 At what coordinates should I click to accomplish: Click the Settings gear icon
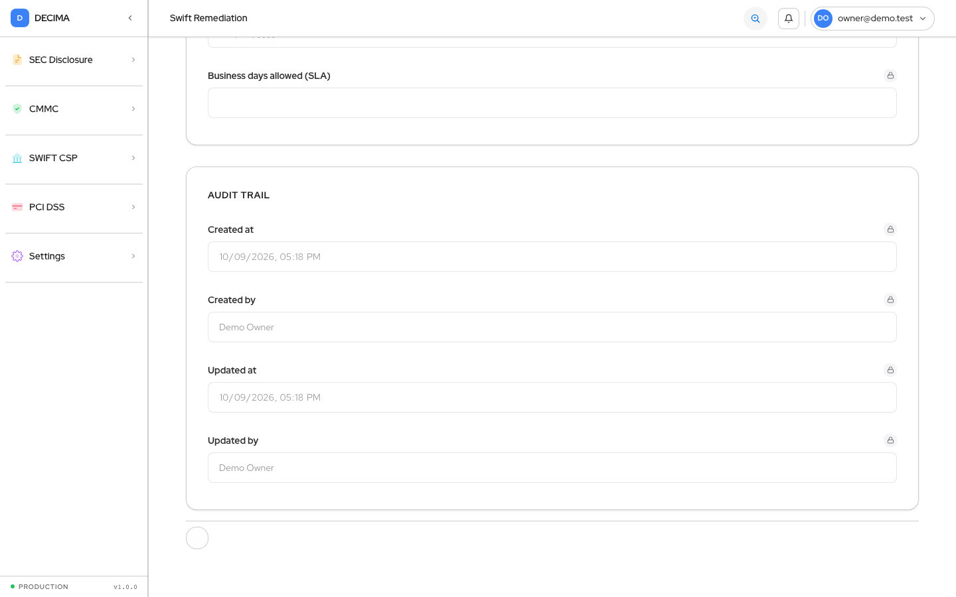17,256
